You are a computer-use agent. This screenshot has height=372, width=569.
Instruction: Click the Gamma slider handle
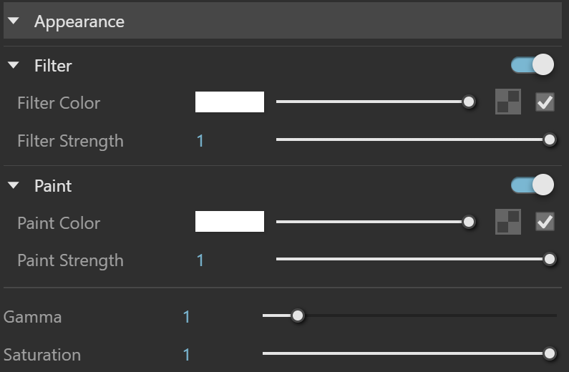pyautogui.click(x=298, y=315)
